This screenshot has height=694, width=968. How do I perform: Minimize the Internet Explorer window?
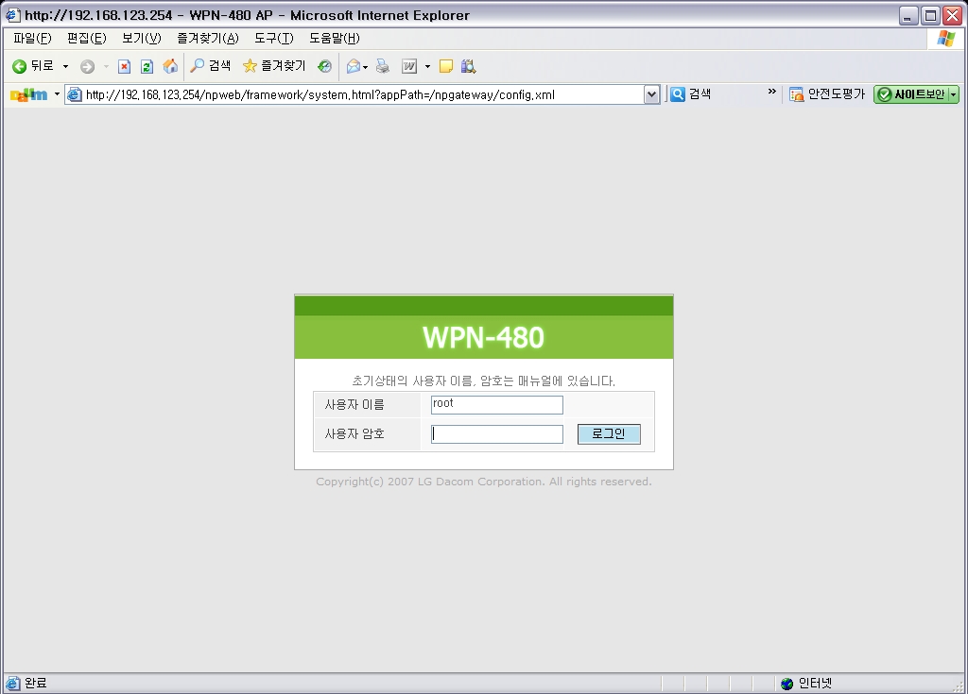click(x=907, y=15)
